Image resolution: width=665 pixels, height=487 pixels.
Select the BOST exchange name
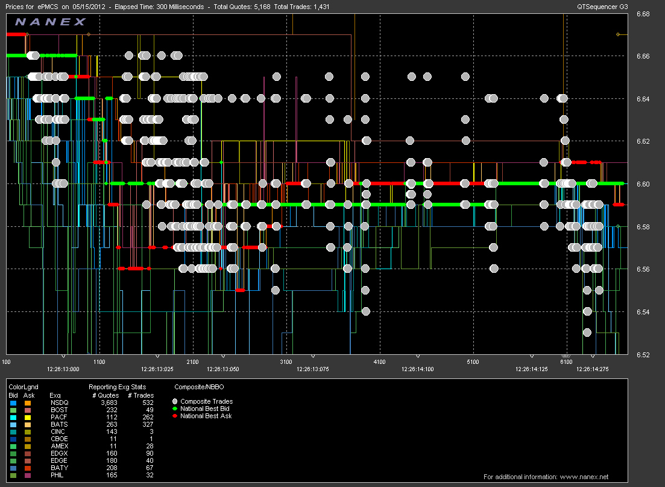[x=59, y=410]
